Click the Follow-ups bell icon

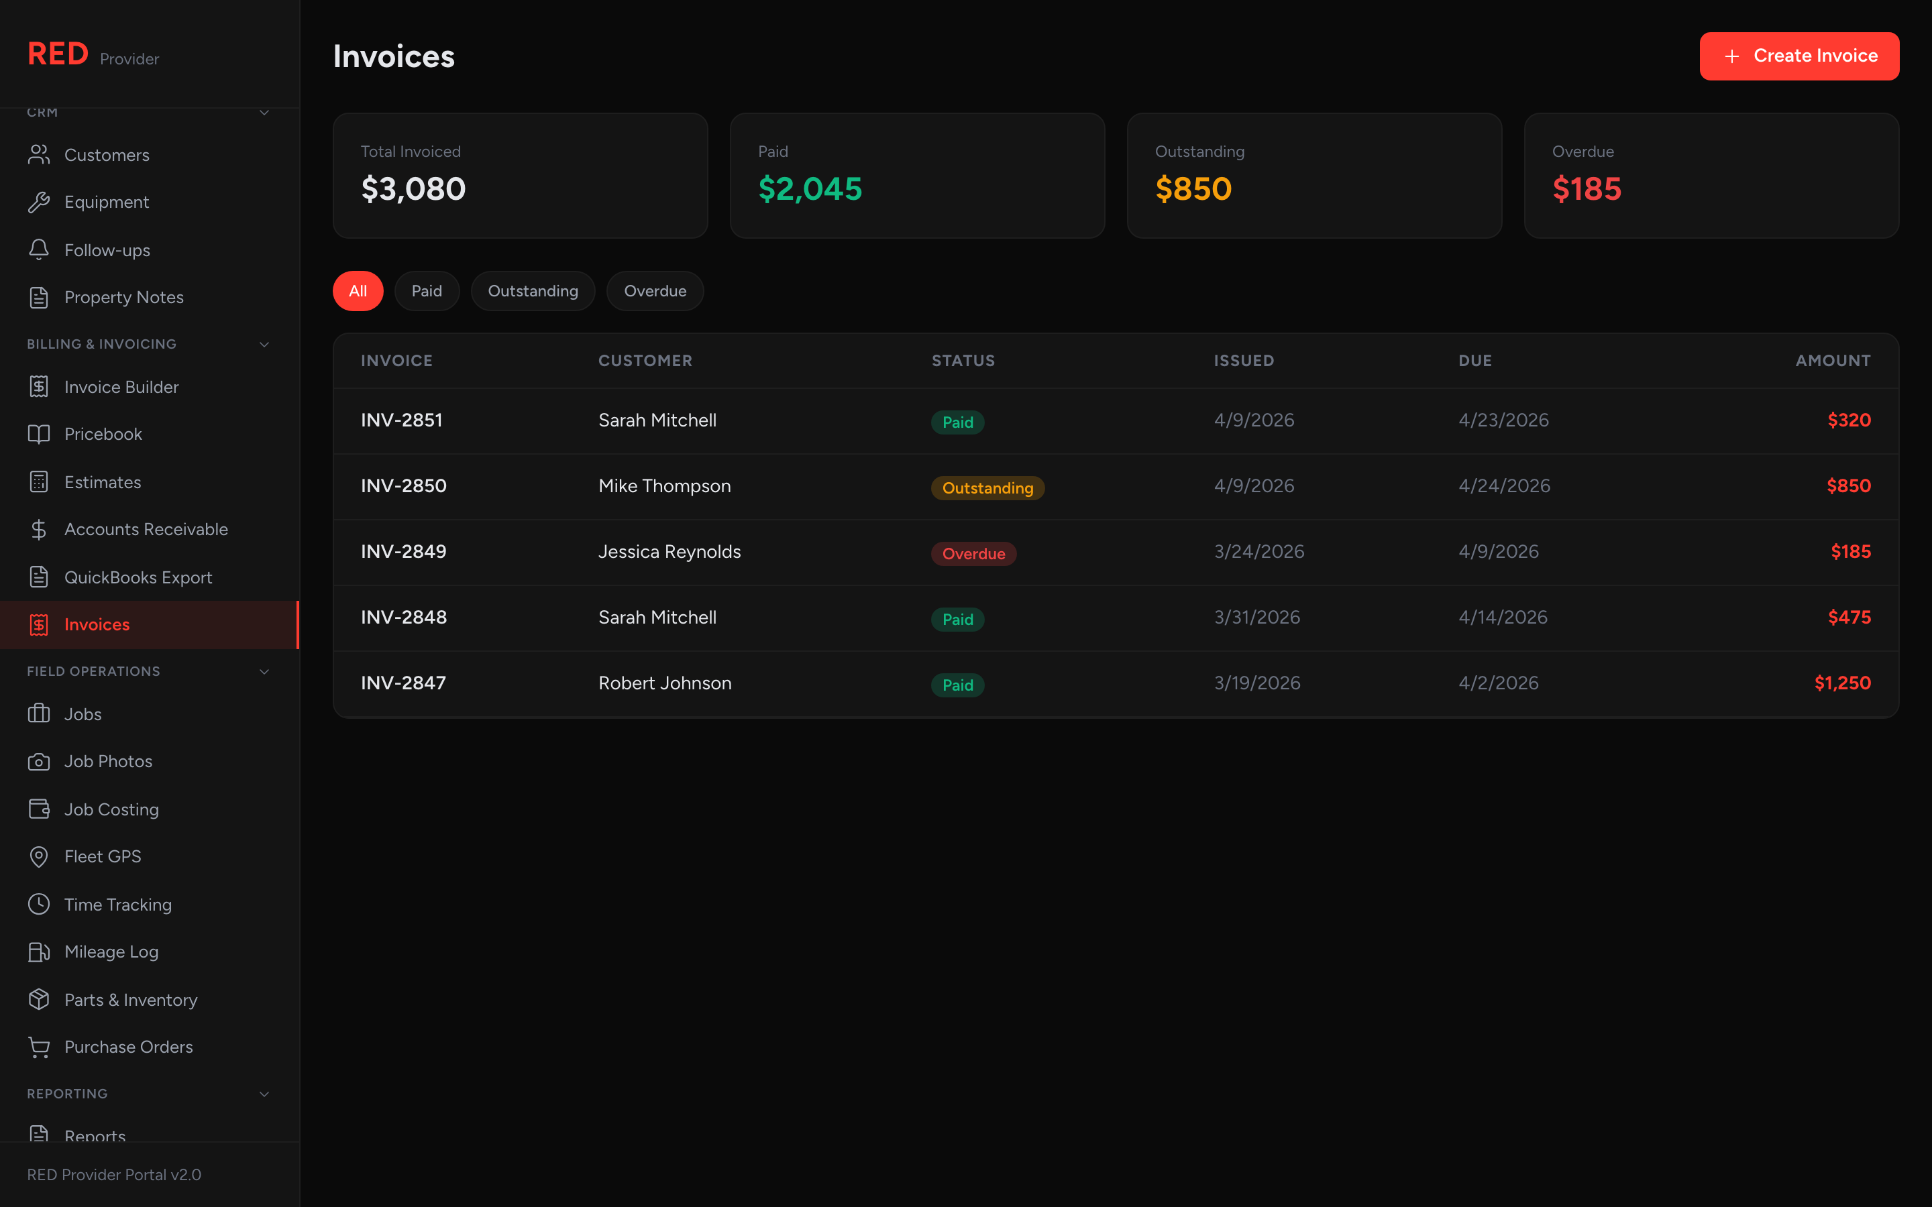[x=38, y=250]
